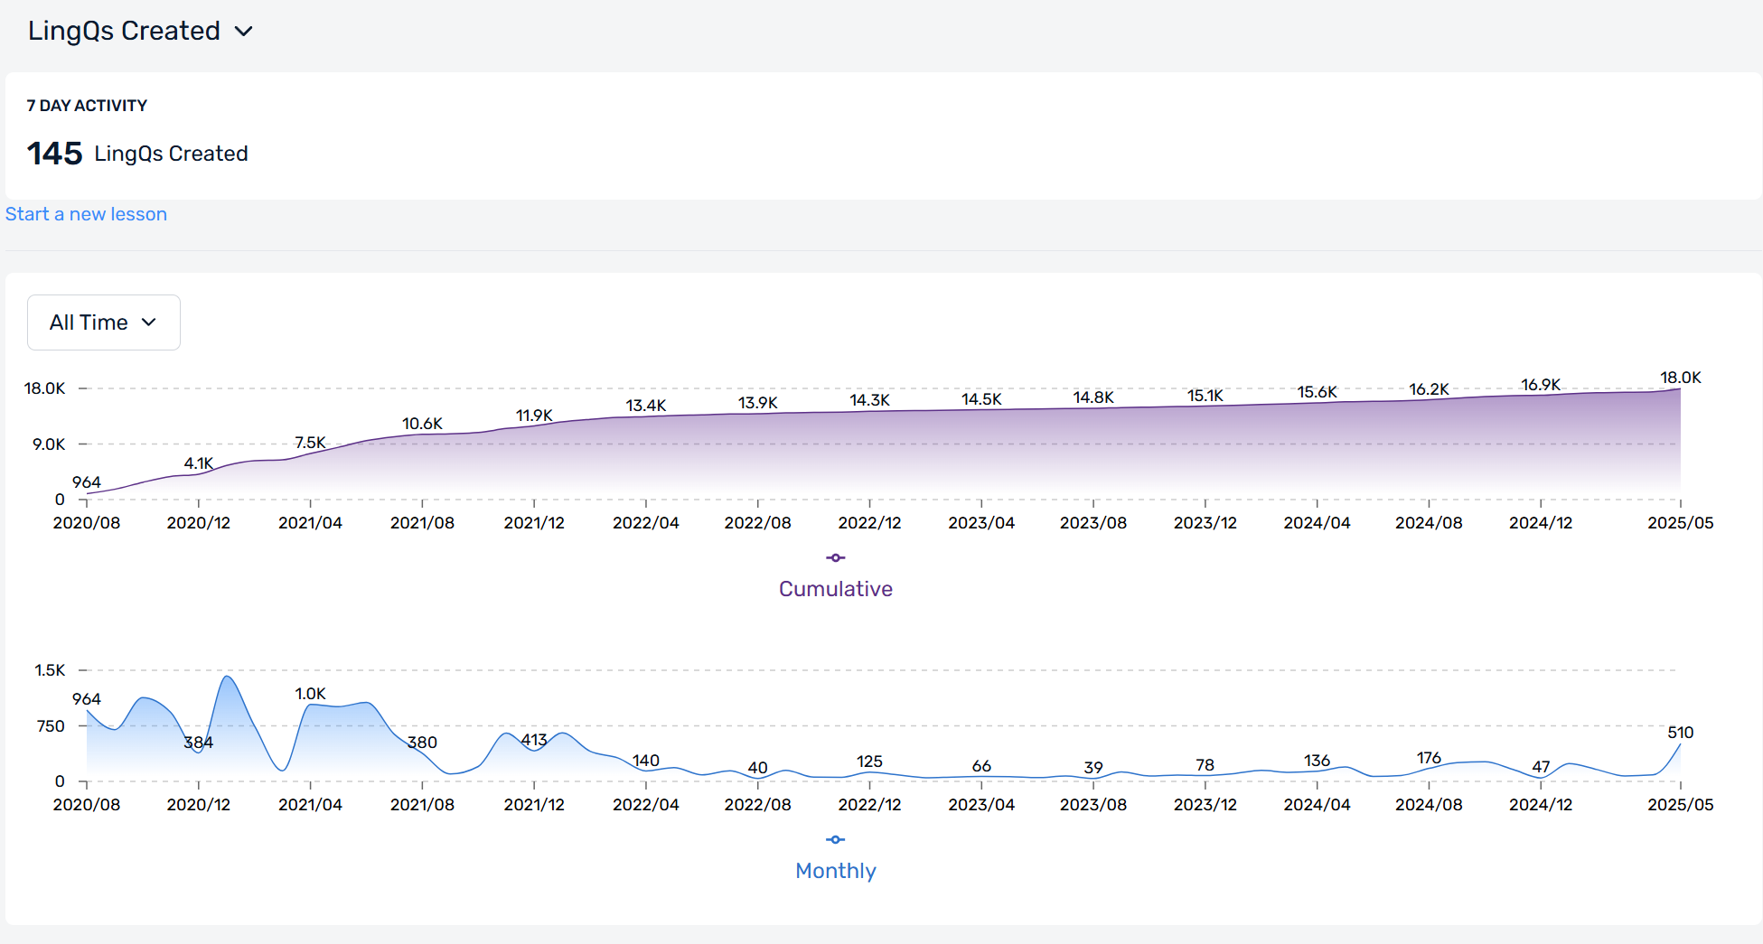Click the 39 monthly data label

coord(1093,768)
